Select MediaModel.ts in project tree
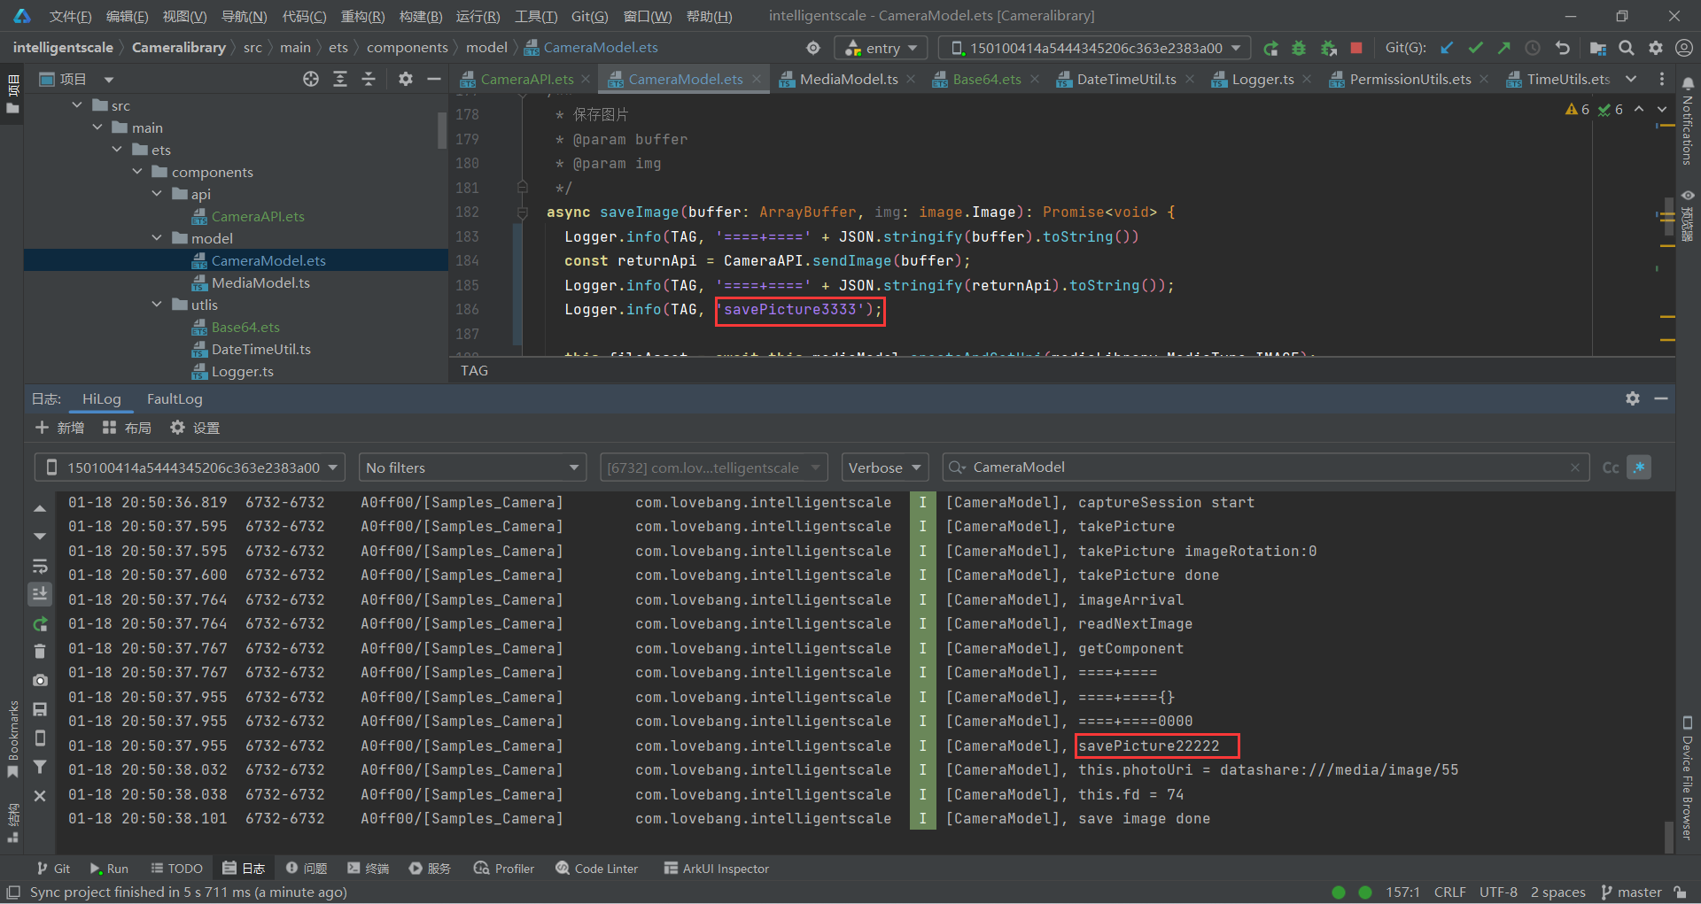The width and height of the screenshot is (1701, 904). click(x=260, y=282)
